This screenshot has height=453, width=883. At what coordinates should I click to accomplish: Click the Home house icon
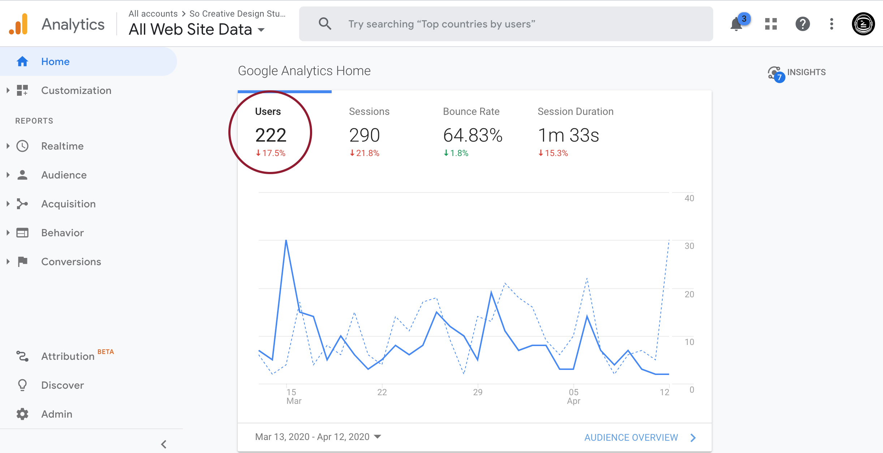click(x=22, y=61)
